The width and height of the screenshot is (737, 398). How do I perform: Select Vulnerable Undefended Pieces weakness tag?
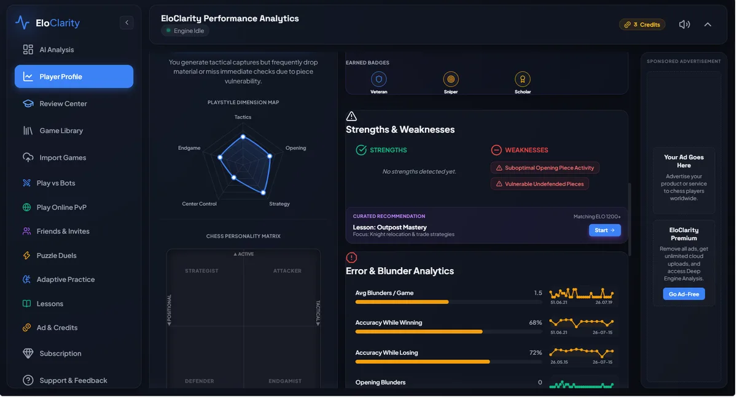[540, 184]
